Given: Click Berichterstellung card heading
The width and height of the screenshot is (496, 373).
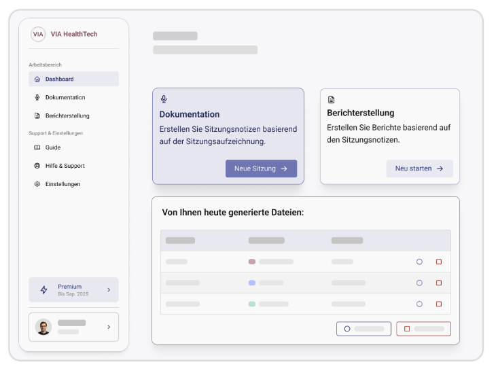Looking at the screenshot, I should click(x=361, y=113).
